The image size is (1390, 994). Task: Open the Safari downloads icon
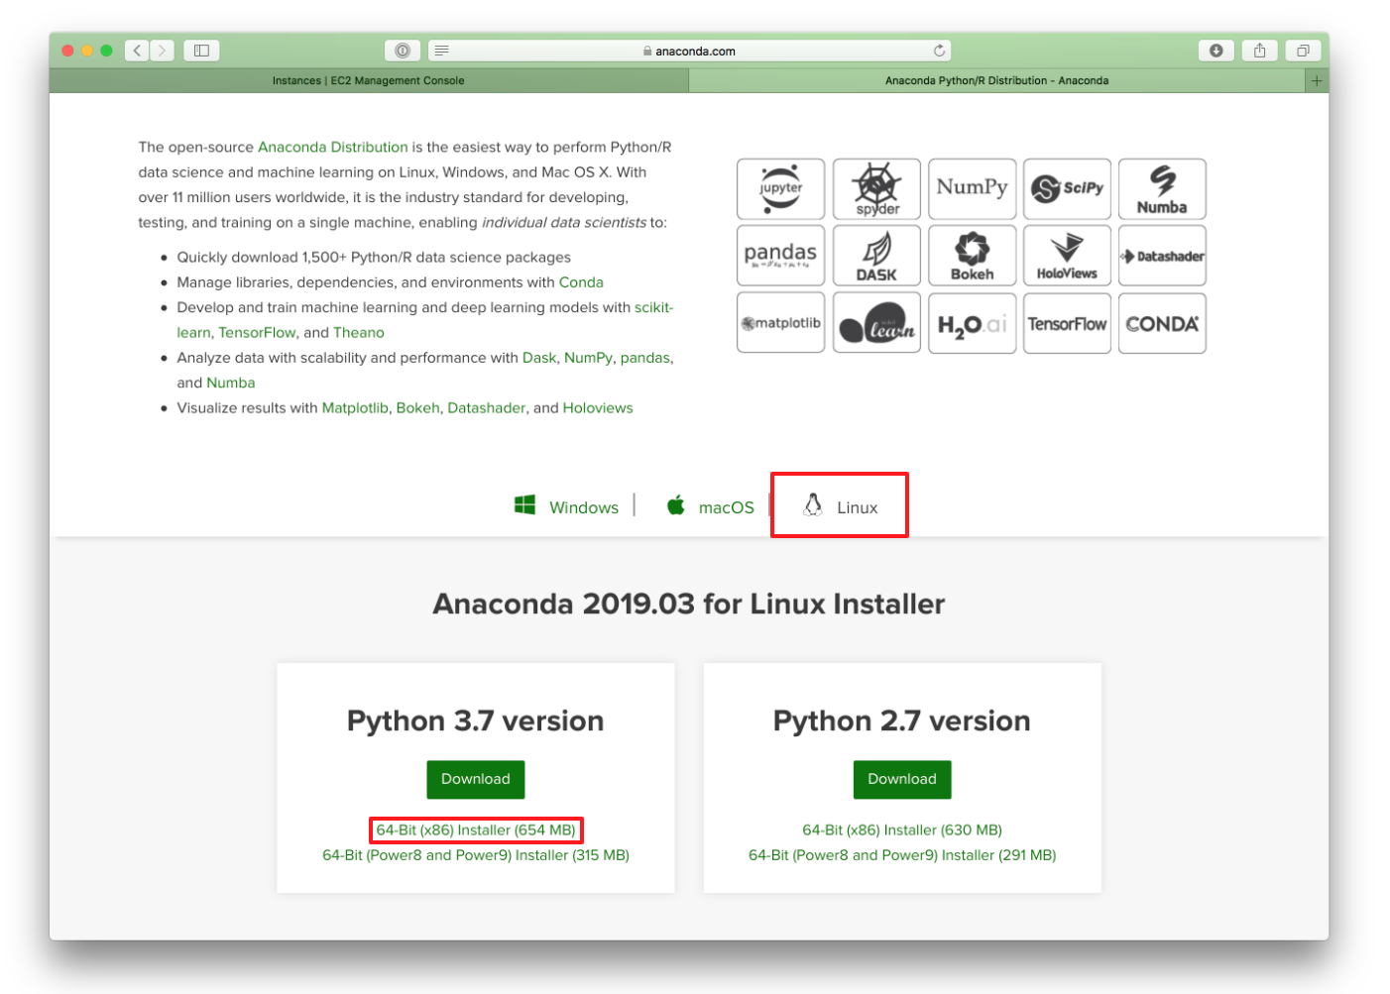[1216, 51]
